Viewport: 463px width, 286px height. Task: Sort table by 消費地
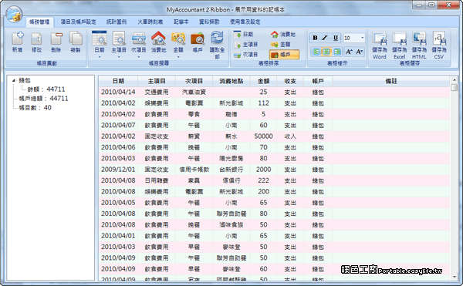[283, 34]
